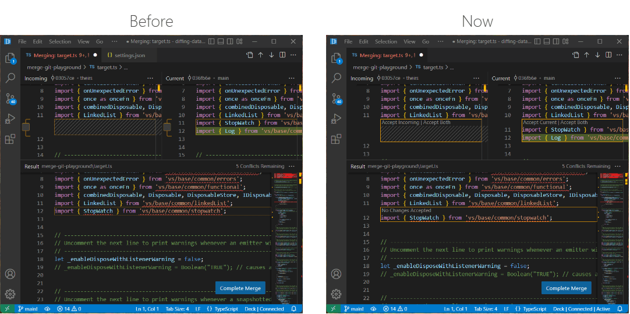Open Result pane more actions in Now window
The height and width of the screenshot is (314, 630).
pos(618,166)
